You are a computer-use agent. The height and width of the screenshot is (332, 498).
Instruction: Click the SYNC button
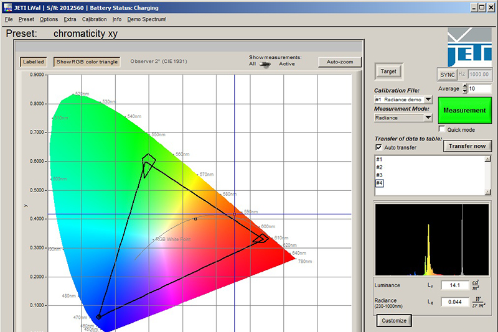(x=447, y=75)
